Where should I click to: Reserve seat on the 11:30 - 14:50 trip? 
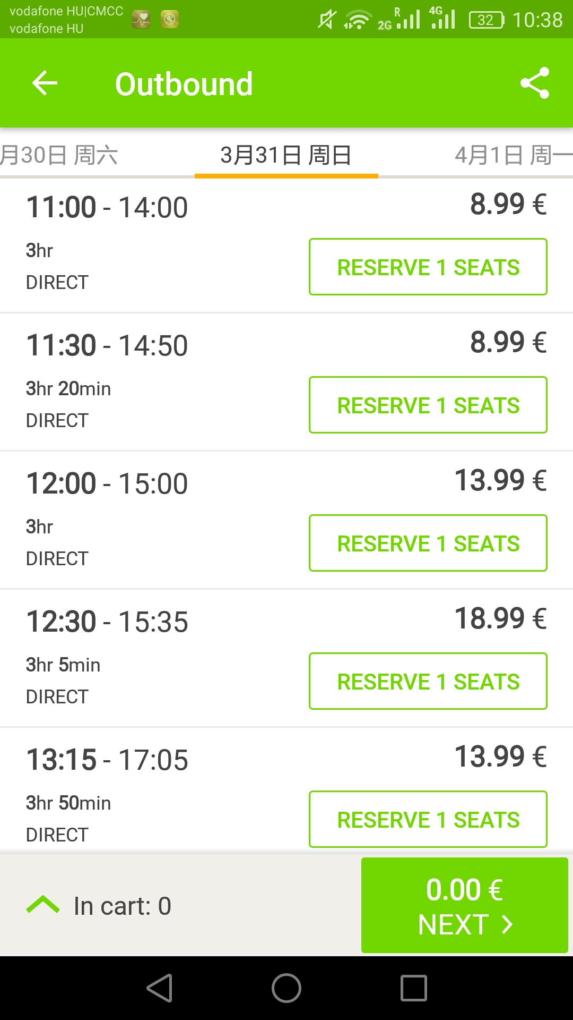(x=428, y=405)
